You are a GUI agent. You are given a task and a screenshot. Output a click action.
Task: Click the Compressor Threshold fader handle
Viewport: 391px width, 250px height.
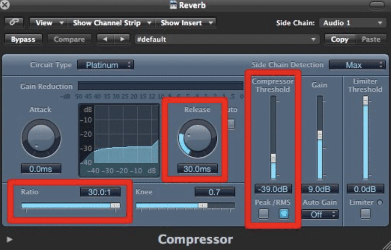273,159
